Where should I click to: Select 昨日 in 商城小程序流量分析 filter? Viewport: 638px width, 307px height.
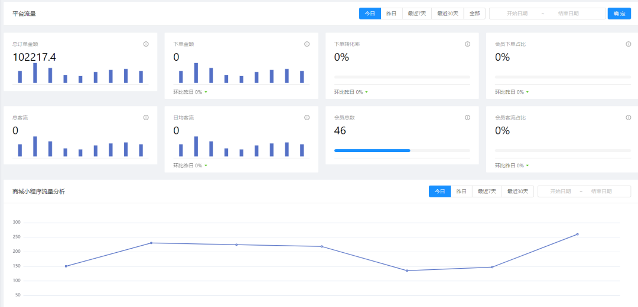coord(461,192)
